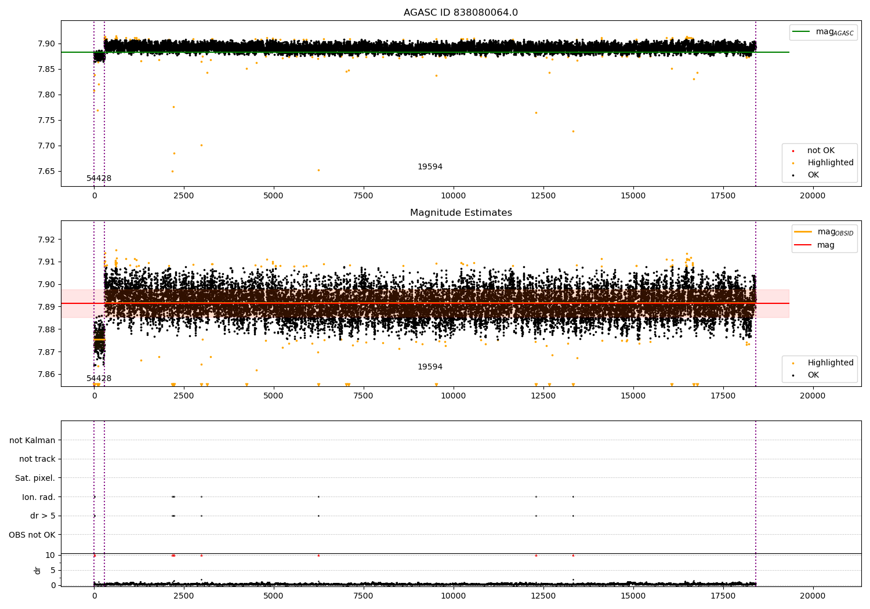Click the OK legend entry in middle plot
Screen dimensions: 870x609
[813, 375]
